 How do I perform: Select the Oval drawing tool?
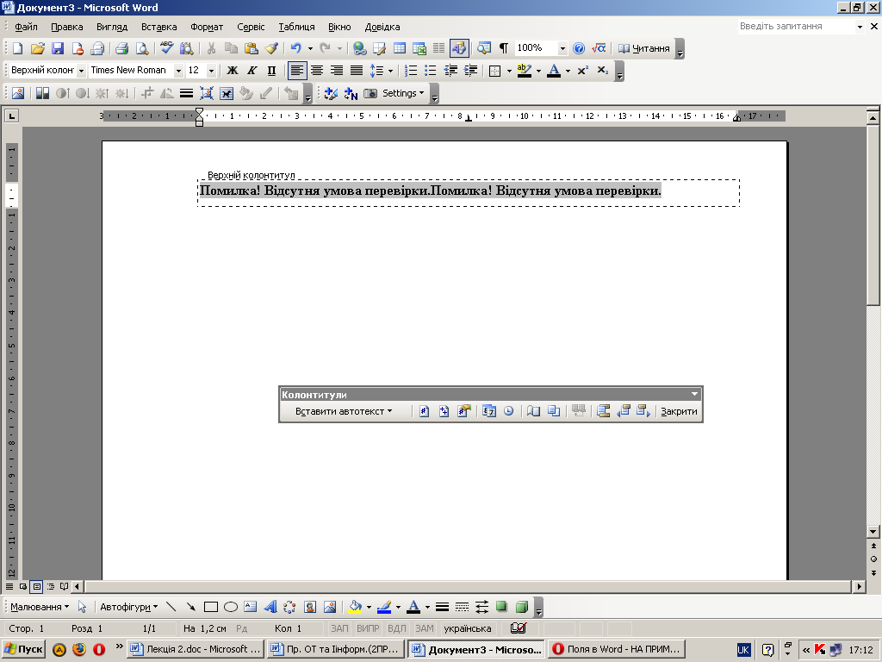[x=231, y=607]
